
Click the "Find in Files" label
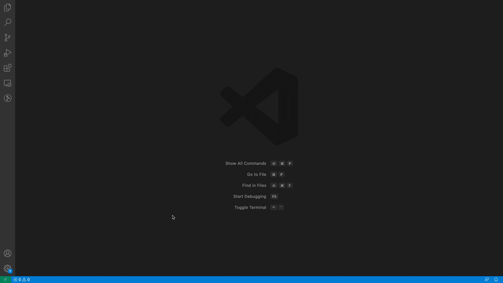(254, 185)
